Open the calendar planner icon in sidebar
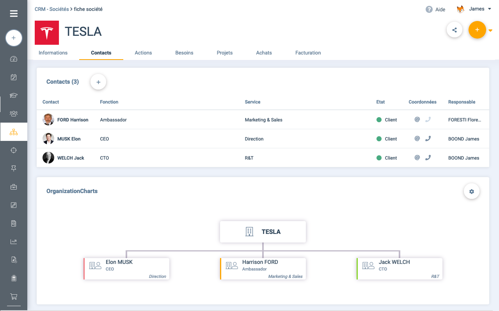 (x=14, y=77)
